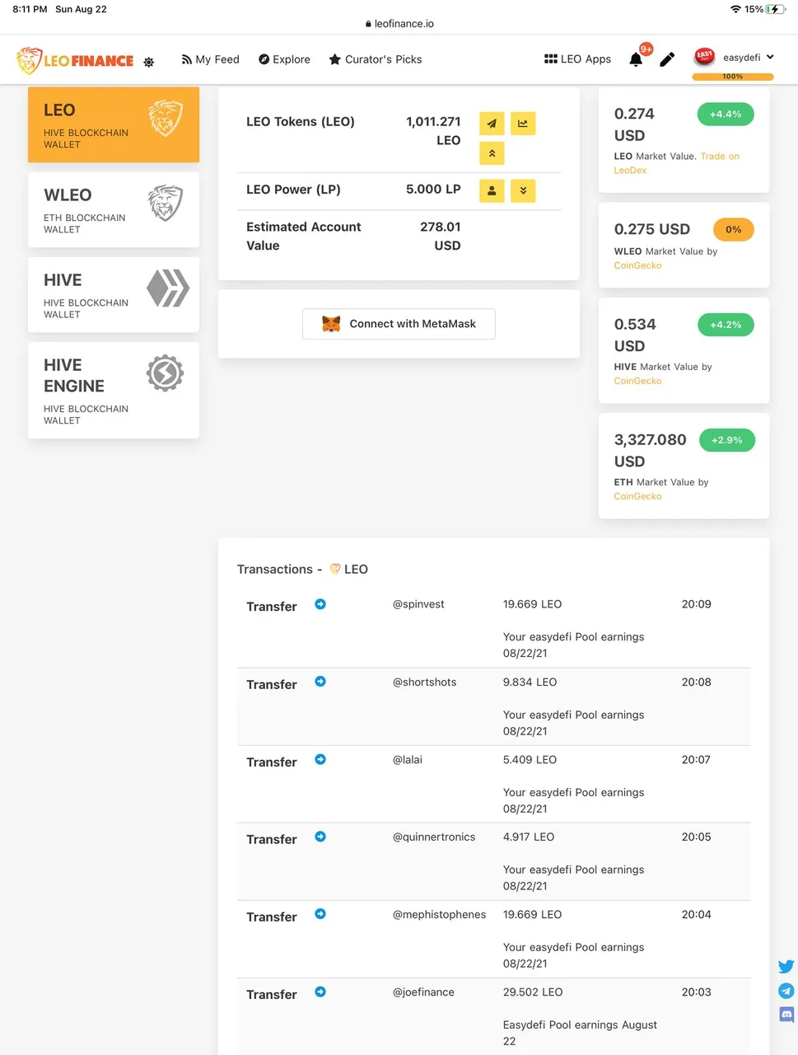The image size is (798, 1055).
Task: Click transfer arrow icon in @lalai row
Action: click(320, 759)
